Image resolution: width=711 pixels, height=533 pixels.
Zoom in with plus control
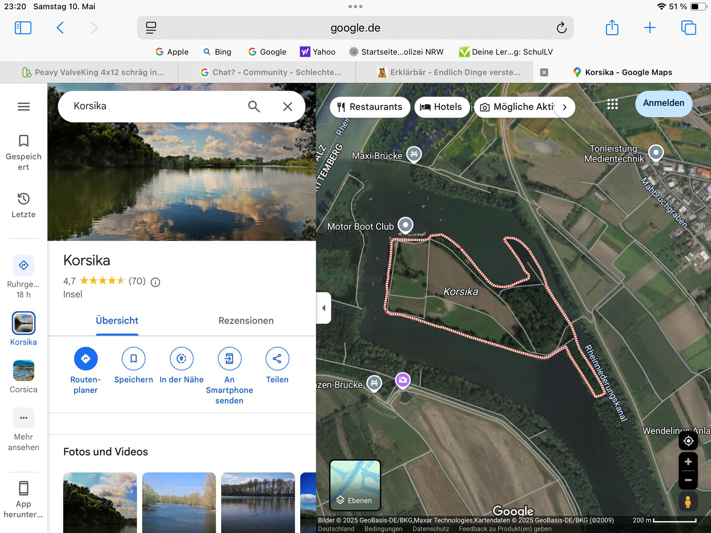pos(688,462)
